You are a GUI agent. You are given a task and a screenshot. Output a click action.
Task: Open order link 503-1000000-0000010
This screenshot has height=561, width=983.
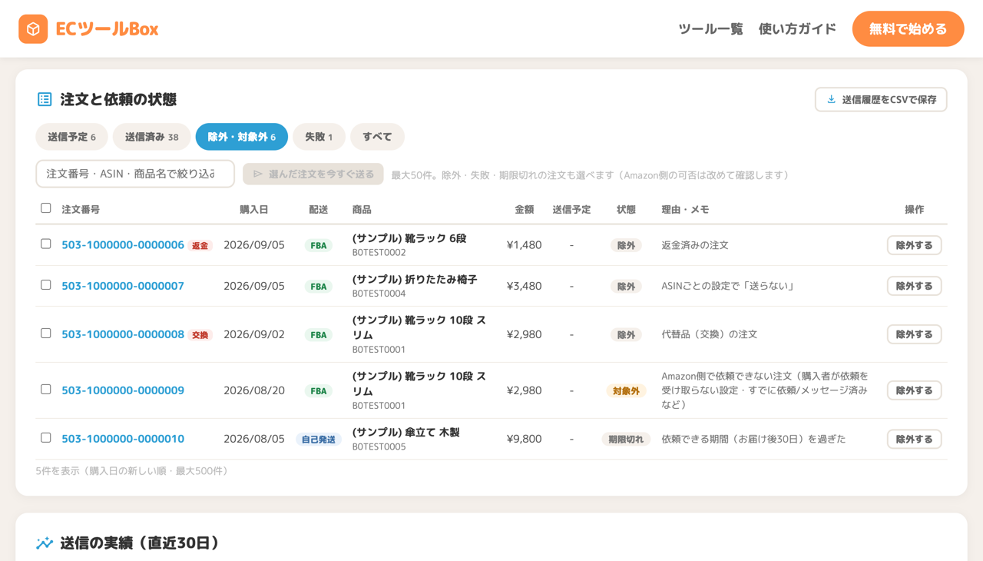[123, 439]
